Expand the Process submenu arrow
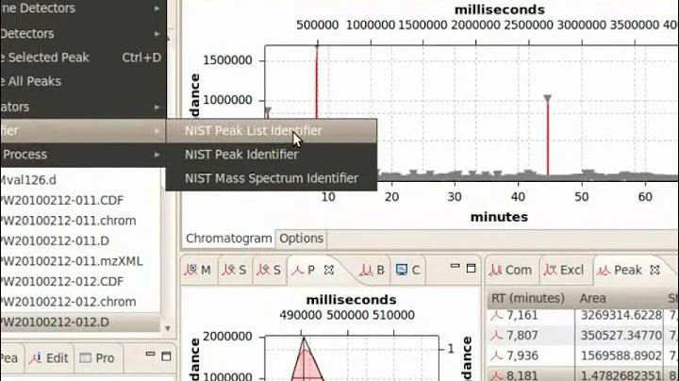The width and height of the screenshot is (679, 381). coord(157,155)
